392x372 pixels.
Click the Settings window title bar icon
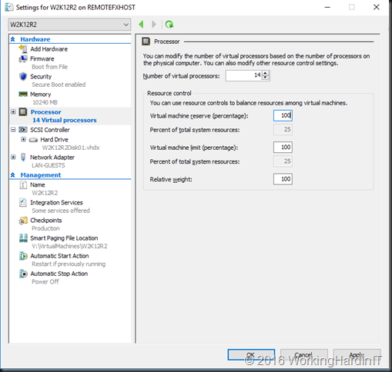tap(9, 7)
